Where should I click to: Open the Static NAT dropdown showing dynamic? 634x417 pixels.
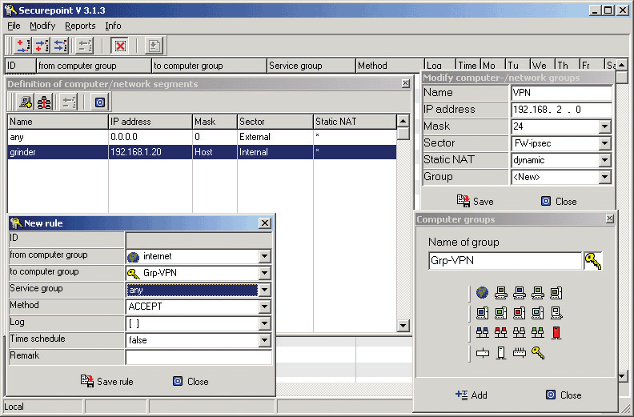pyautogui.click(x=604, y=160)
